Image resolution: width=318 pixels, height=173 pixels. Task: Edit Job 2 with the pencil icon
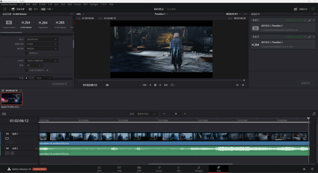pos(309,37)
